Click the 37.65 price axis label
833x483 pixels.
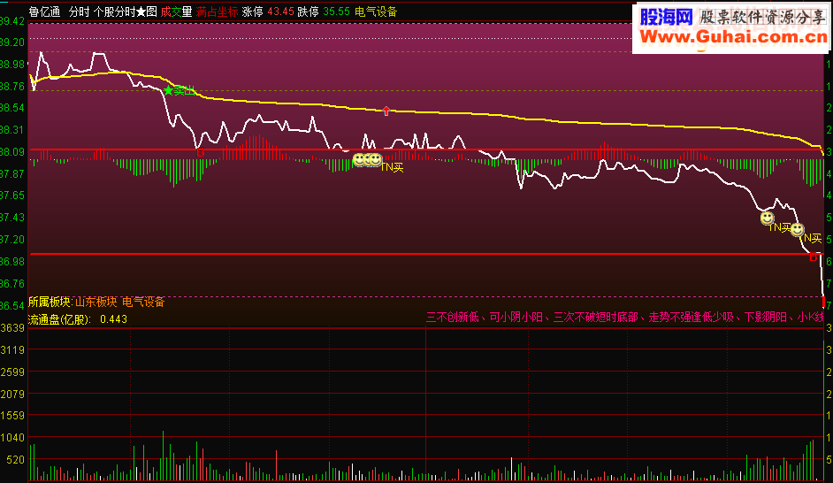12,195
